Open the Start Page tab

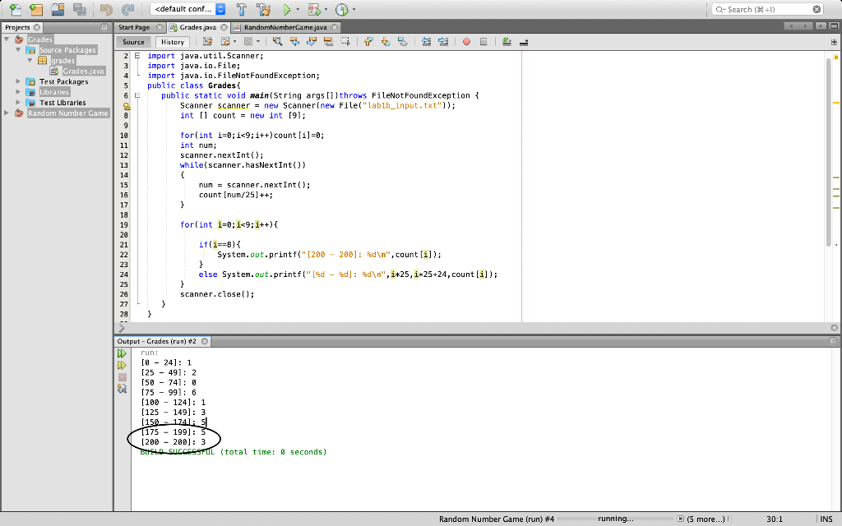coord(134,27)
